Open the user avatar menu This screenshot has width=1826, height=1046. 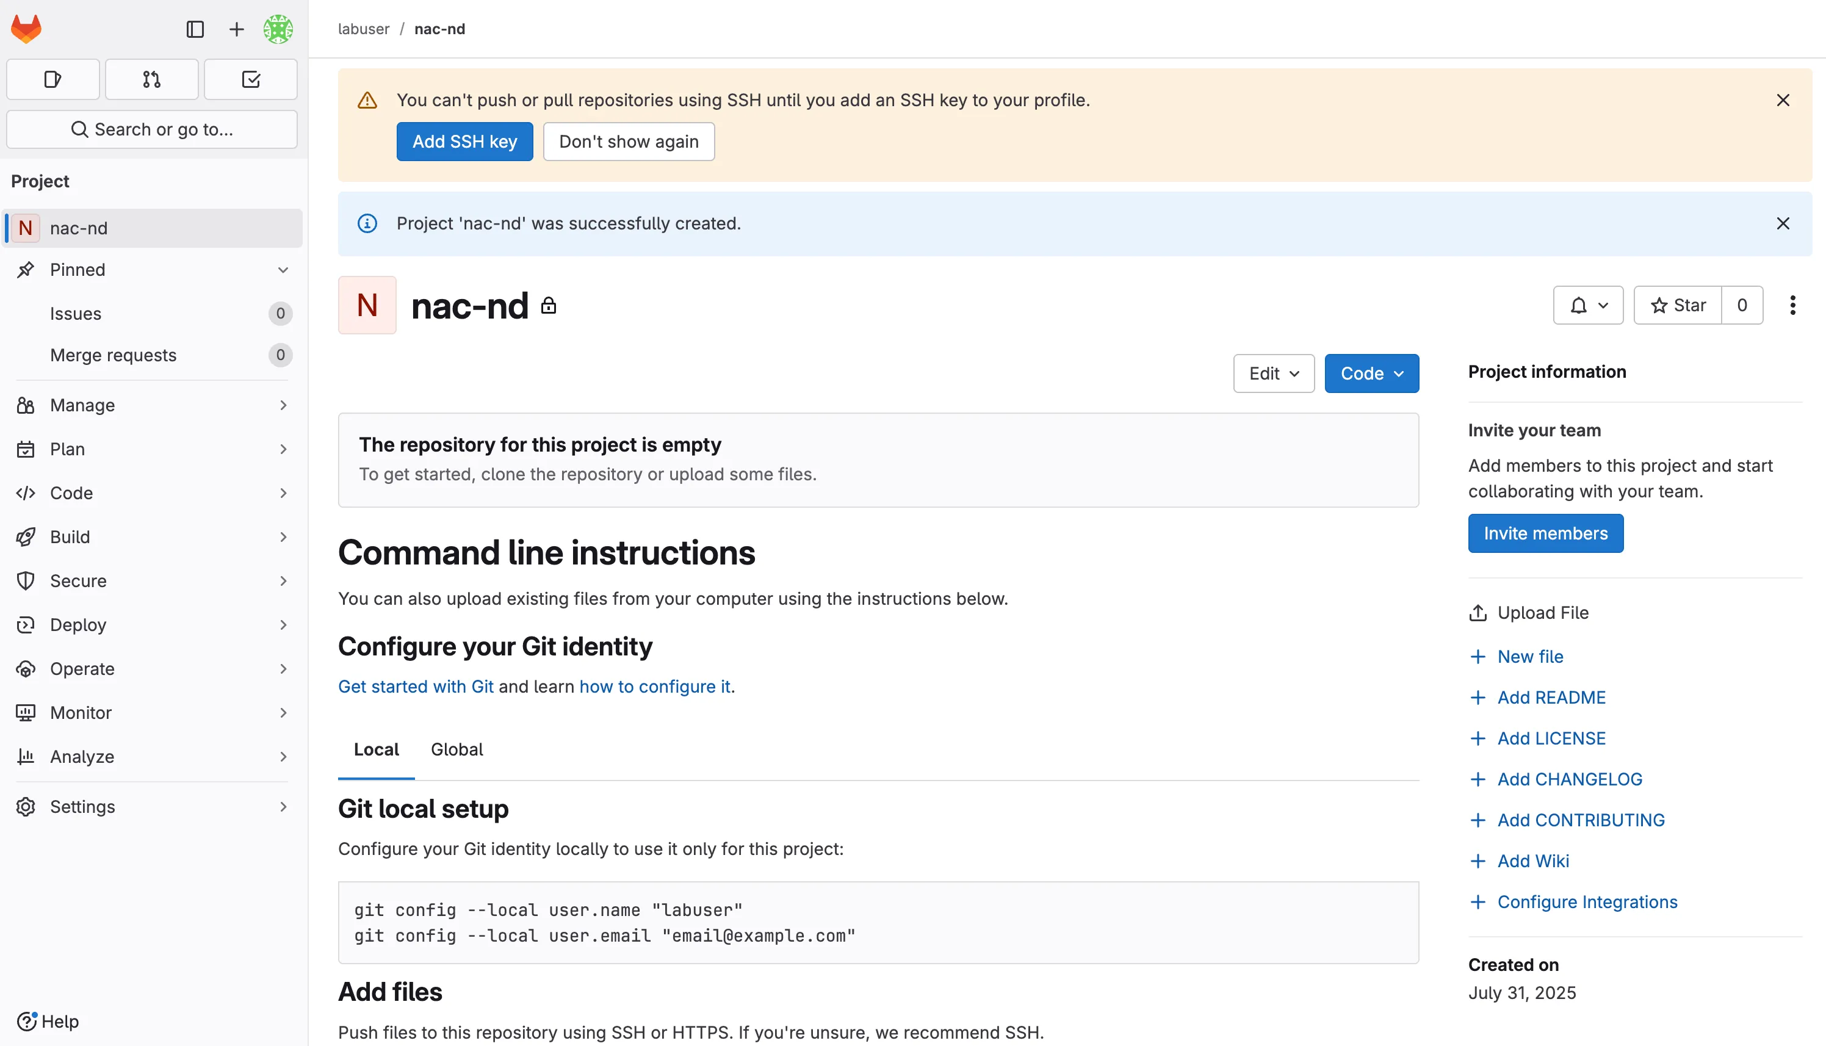coord(278,29)
